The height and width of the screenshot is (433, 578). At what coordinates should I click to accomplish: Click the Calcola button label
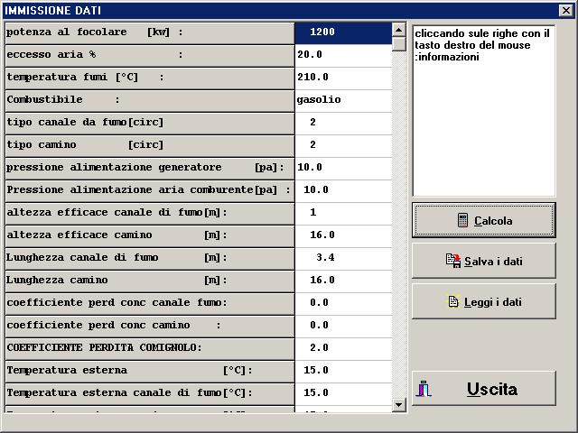[x=493, y=220]
